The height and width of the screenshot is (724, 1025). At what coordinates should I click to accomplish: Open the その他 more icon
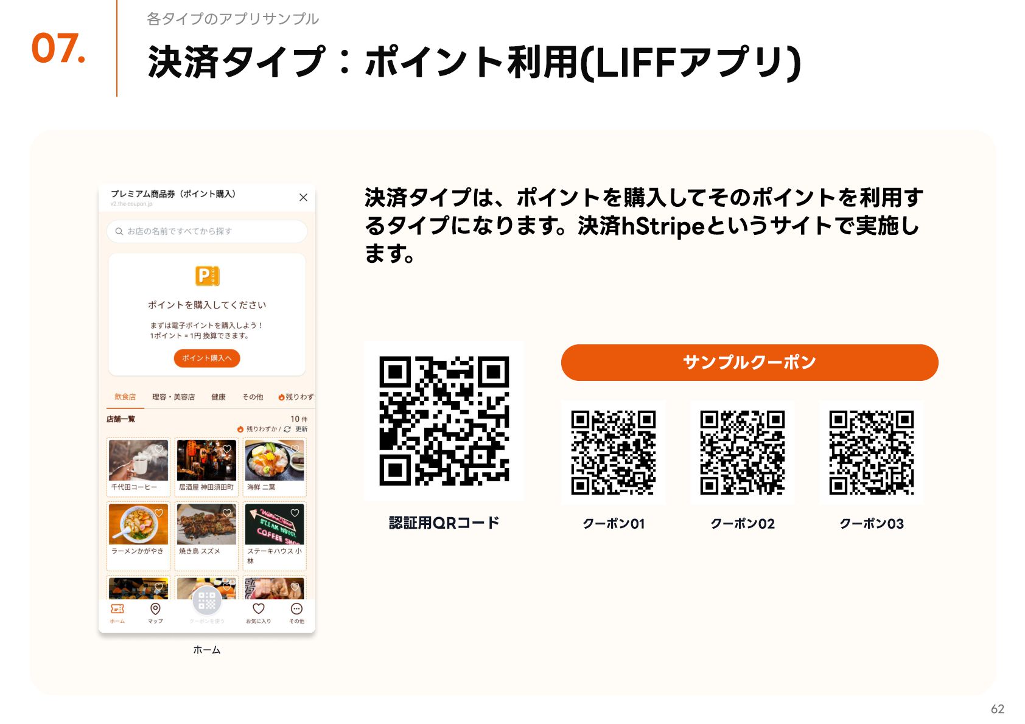click(x=296, y=608)
